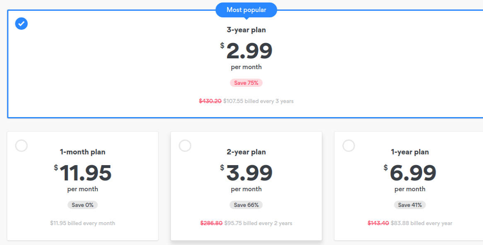
Task: Click the $3.99 price
Action: (249, 173)
